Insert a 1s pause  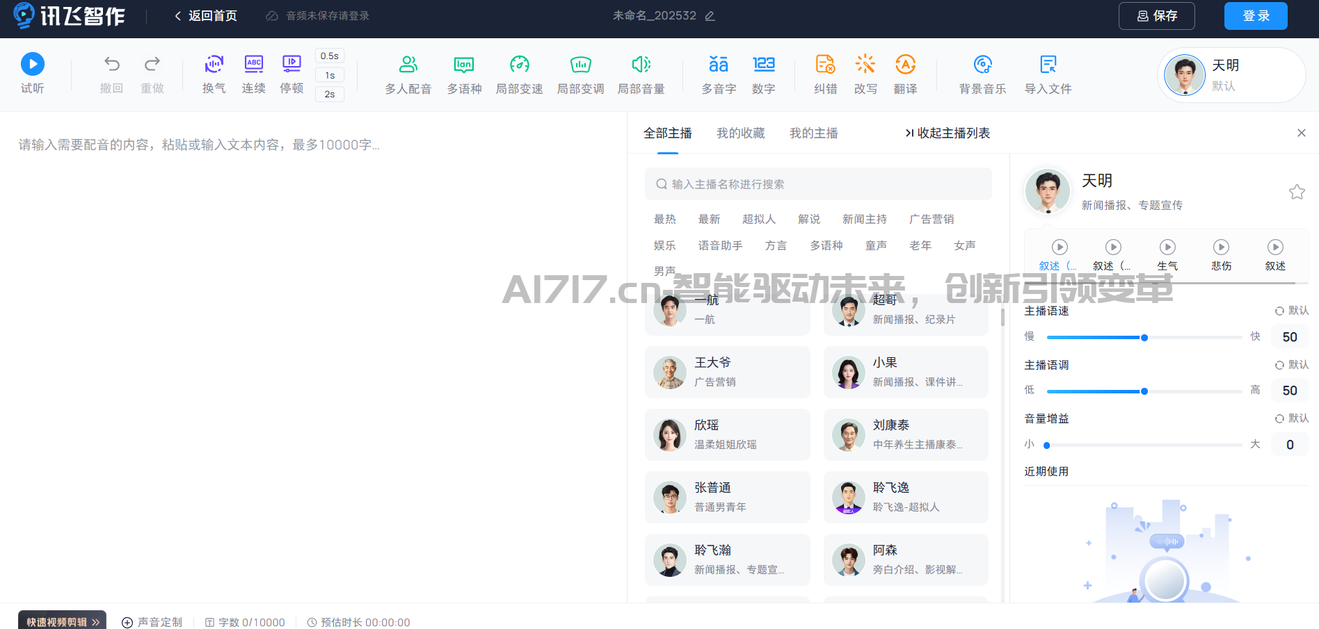tap(330, 75)
